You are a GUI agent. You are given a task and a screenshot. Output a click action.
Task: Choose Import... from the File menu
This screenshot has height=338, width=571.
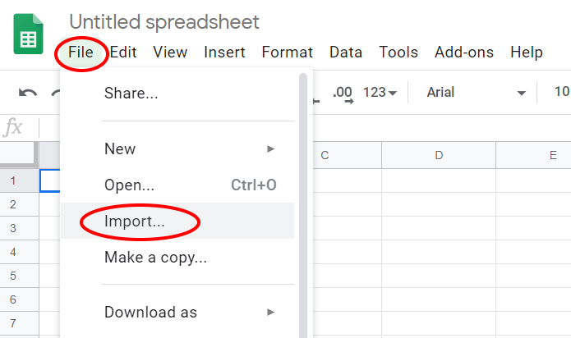coord(177,221)
